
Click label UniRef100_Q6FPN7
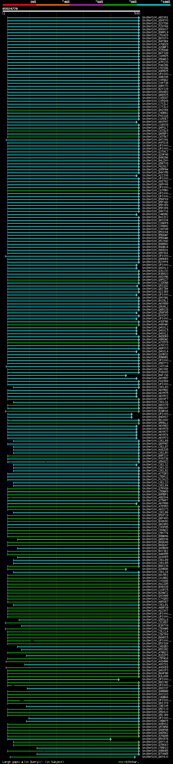(155, 444)
